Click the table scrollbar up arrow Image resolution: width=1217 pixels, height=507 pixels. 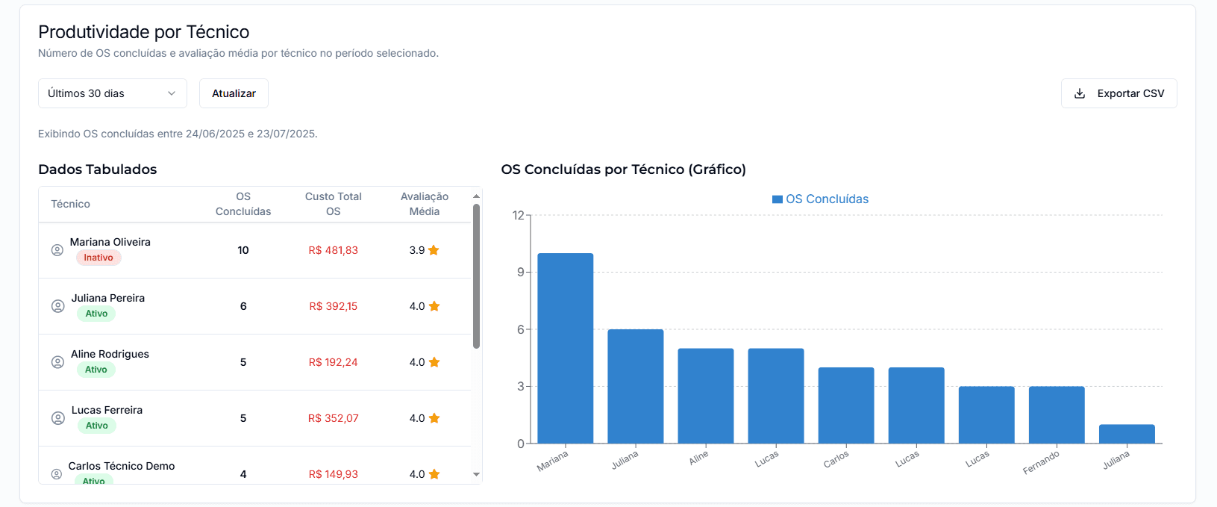pyautogui.click(x=476, y=196)
